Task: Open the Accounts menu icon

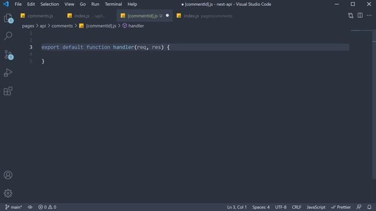Action: [8, 175]
